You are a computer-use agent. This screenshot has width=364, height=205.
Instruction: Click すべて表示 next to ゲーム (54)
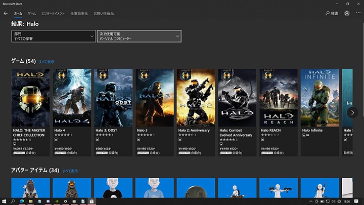[47, 62]
